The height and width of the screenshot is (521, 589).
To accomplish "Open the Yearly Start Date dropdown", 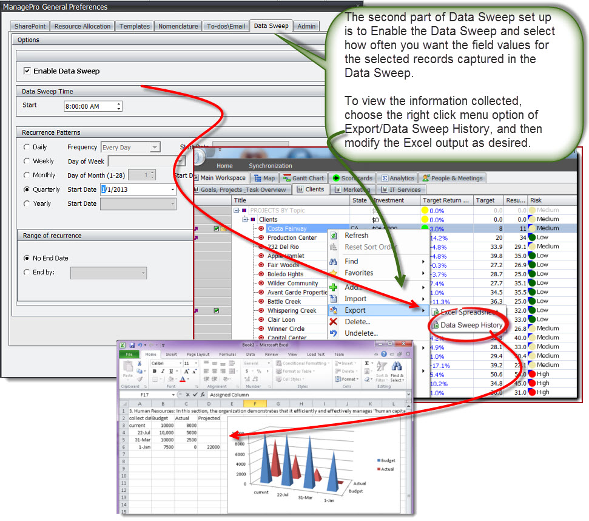I will (172, 203).
